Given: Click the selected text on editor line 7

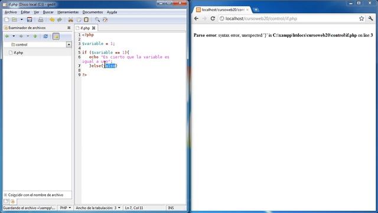Looking at the screenshot, I should (x=110, y=66).
